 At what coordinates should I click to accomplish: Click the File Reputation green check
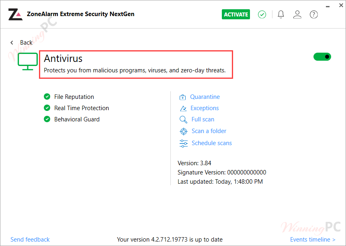(47, 97)
